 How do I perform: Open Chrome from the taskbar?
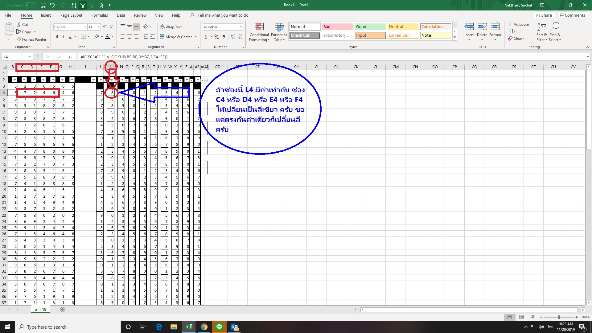click(x=204, y=327)
